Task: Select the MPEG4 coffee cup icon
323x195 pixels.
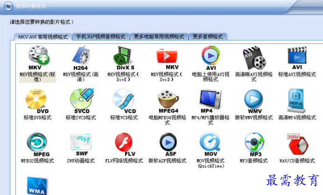Action: 169,101
